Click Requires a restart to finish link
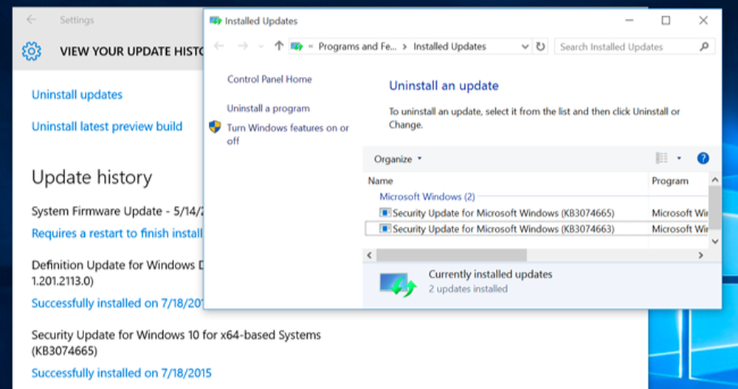This screenshot has width=738, height=389. [117, 233]
